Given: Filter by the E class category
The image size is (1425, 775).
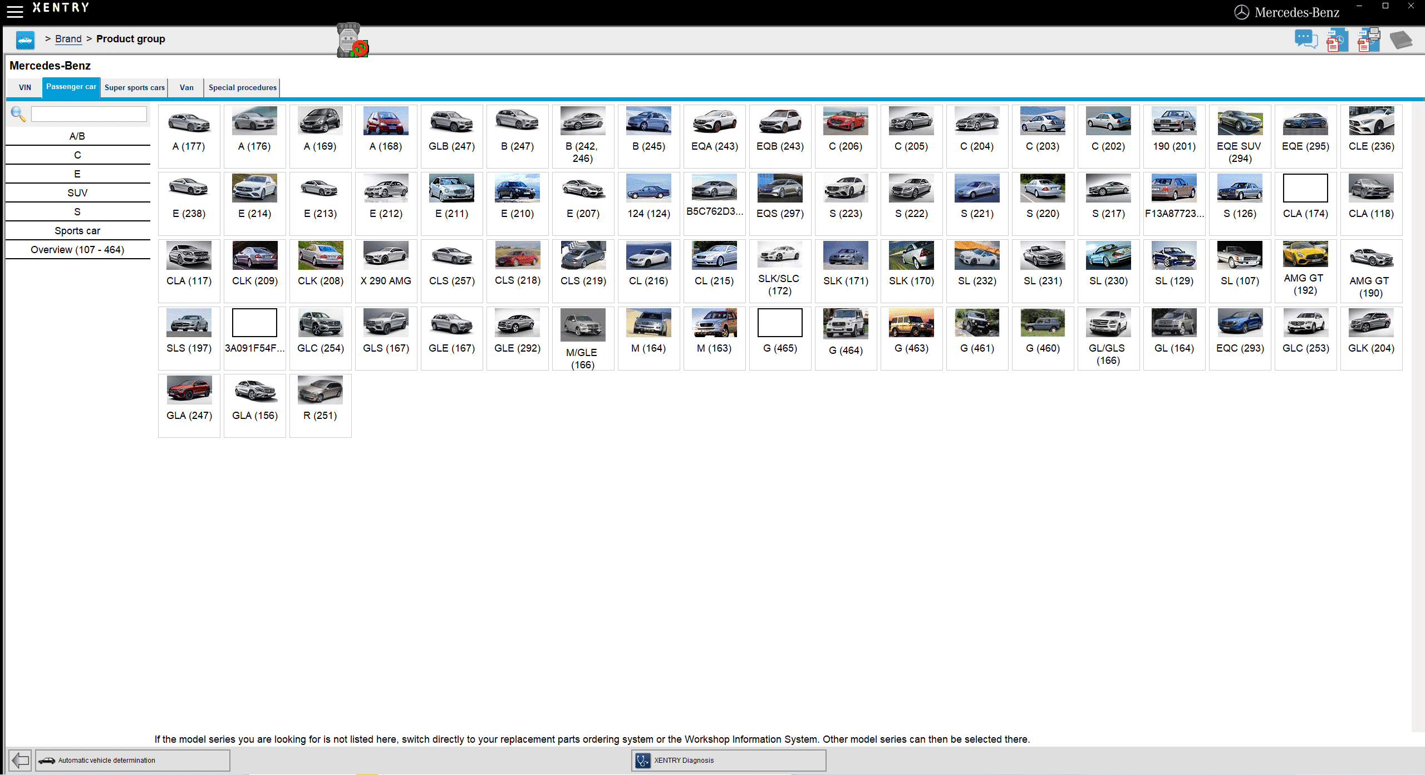Looking at the screenshot, I should pos(78,174).
